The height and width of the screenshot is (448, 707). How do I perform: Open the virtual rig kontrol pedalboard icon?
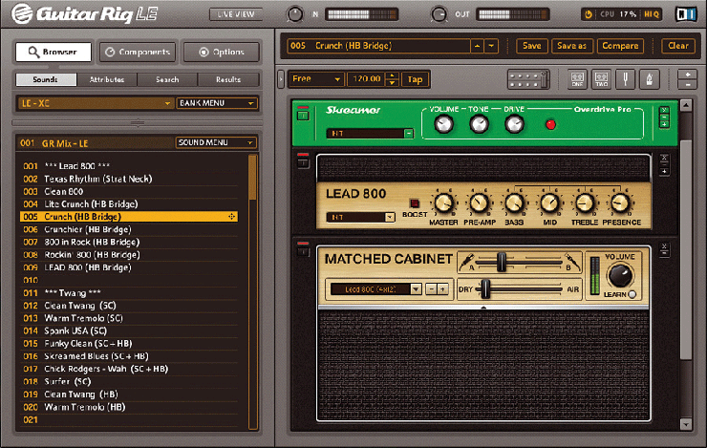click(528, 80)
